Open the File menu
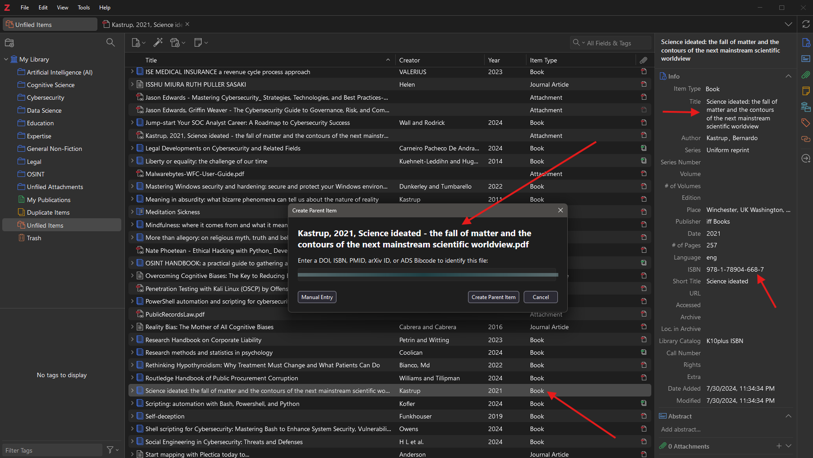 (x=25, y=8)
